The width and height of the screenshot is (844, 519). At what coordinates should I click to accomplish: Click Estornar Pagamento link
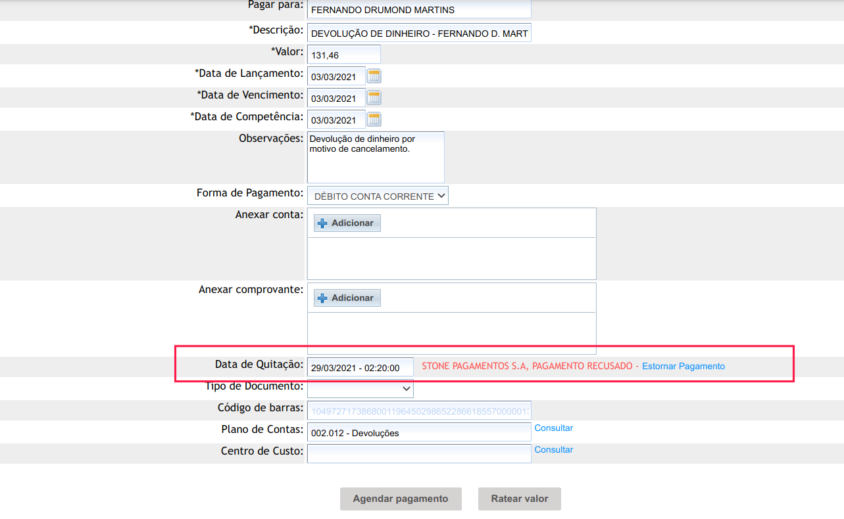pyautogui.click(x=683, y=367)
